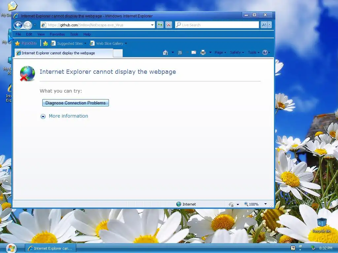Image resolution: width=338 pixels, height=253 pixels.
Task: Click the Internet Explorer taskbar button
Action: coord(51,248)
